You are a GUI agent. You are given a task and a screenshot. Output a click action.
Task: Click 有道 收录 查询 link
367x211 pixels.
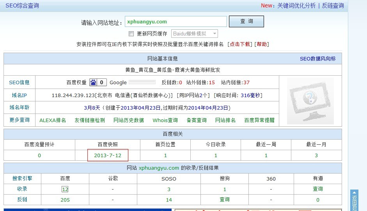coord(317,189)
